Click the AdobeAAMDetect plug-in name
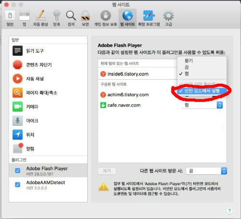The height and width of the screenshot is (219, 241). click(x=46, y=182)
